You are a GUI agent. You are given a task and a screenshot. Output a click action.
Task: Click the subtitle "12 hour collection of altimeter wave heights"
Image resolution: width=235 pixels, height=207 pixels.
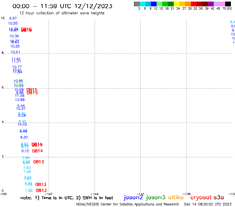point(62,13)
